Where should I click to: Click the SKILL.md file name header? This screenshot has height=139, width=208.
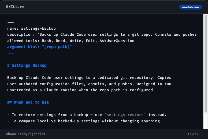(15, 7)
